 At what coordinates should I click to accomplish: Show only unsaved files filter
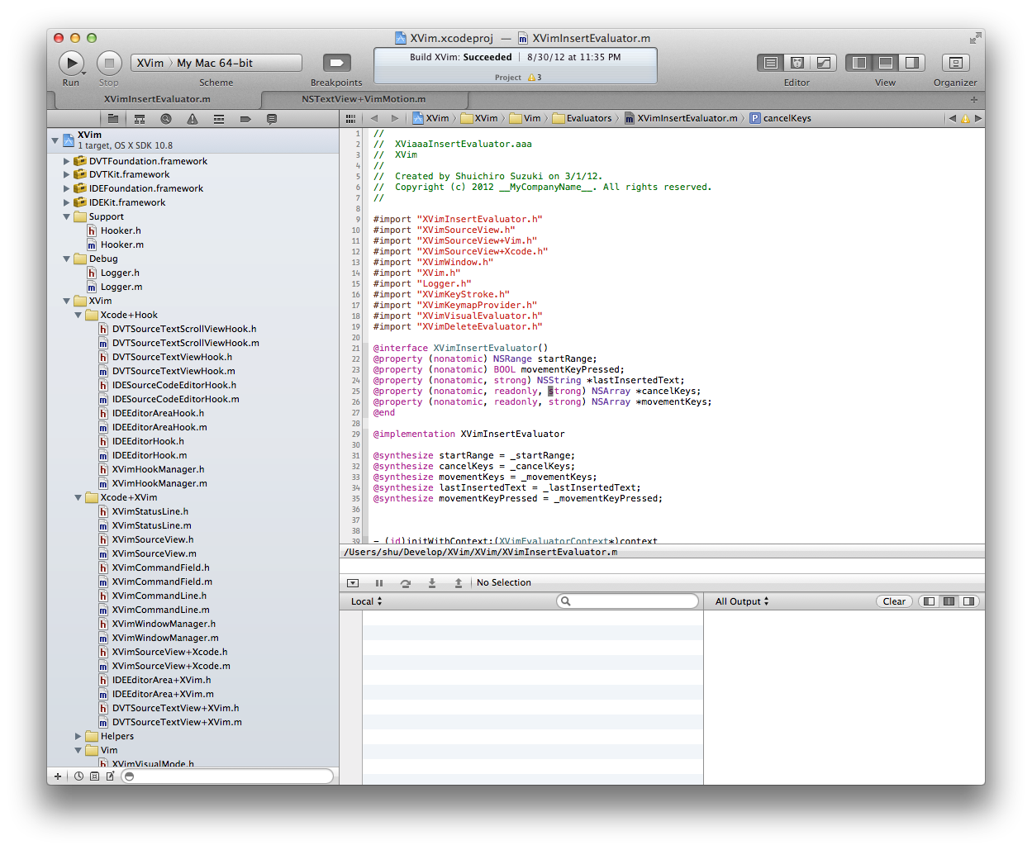pyautogui.click(x=110, y=776)
